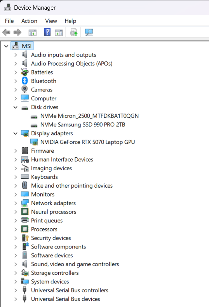Viewport: 209px width, 307px height.
Task: Click the Back arrow toolbar icon
Action: coord(6,32)
